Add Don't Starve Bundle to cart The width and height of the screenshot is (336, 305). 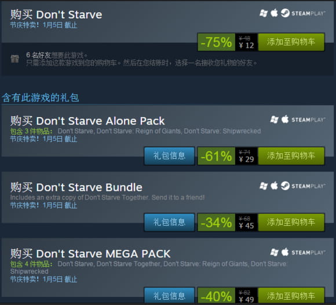coord(291,222)
